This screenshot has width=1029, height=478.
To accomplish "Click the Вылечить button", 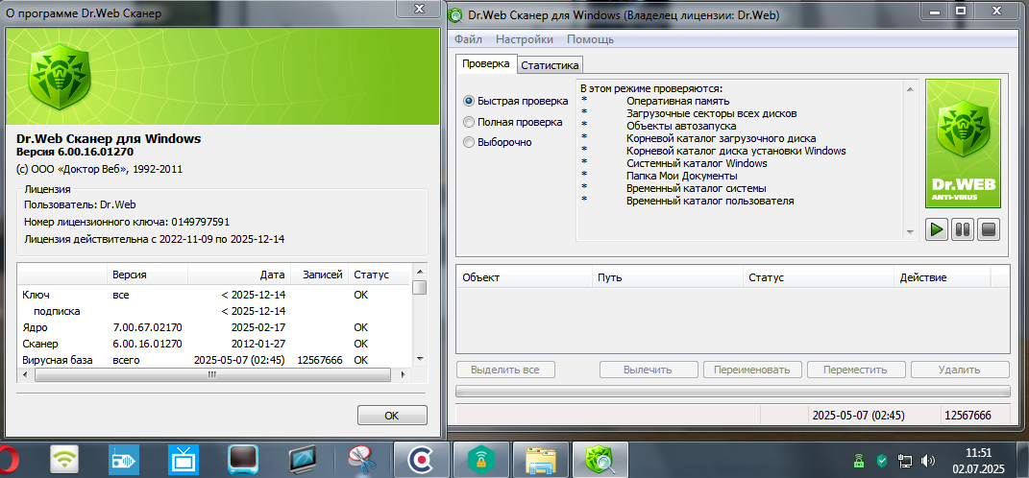I will 648,370.
